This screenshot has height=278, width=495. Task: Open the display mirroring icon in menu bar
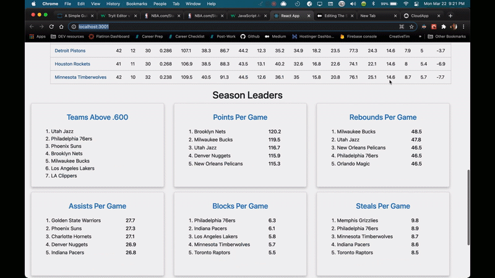point(320,4)
